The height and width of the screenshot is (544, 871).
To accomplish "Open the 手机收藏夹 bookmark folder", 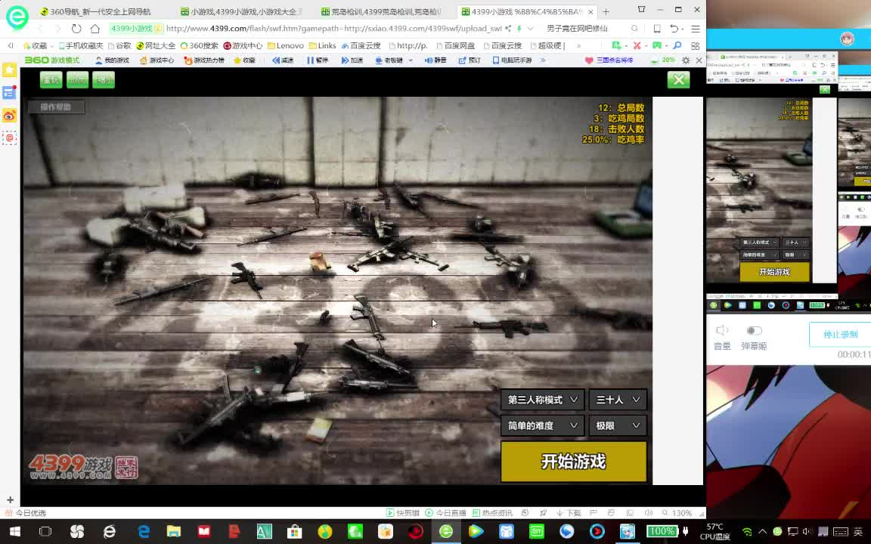I will pos(80,45).
